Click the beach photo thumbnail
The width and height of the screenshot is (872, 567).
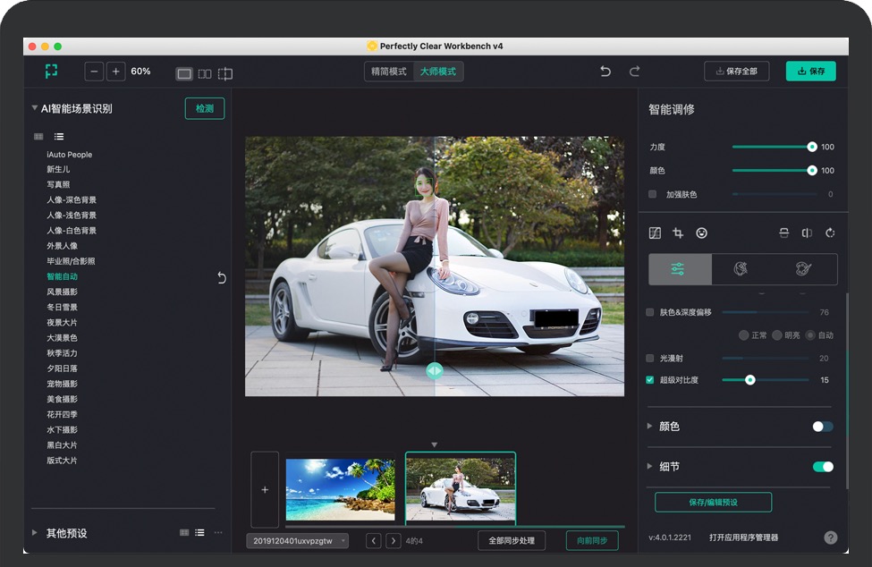tap(340, 489)
